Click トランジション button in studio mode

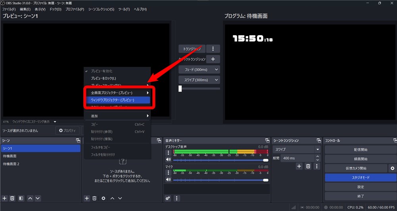coord(192,49)
